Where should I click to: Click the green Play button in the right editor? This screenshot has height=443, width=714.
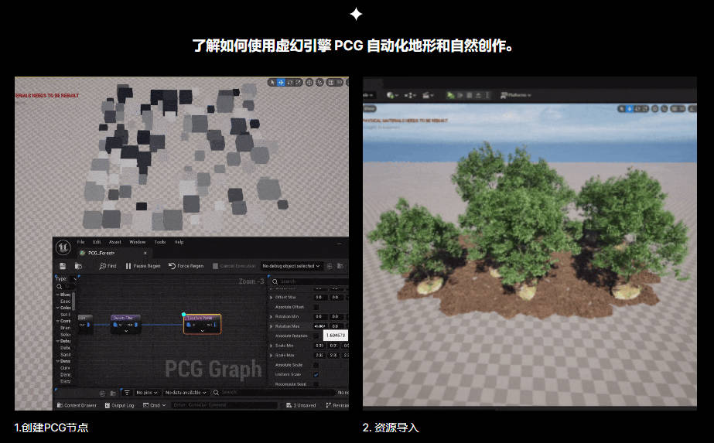pyautogui.click(x=450, y=95)
